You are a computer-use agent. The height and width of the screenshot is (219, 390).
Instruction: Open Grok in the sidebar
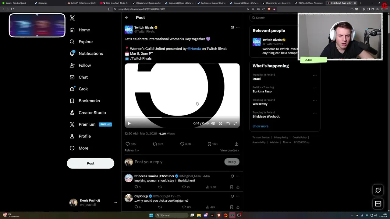click(79, 89)
